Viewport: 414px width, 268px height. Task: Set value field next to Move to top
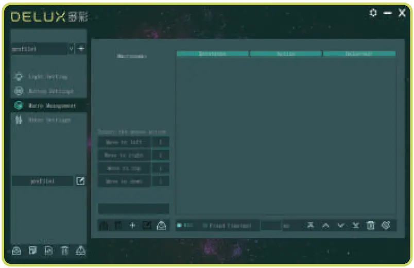point(161,168)
